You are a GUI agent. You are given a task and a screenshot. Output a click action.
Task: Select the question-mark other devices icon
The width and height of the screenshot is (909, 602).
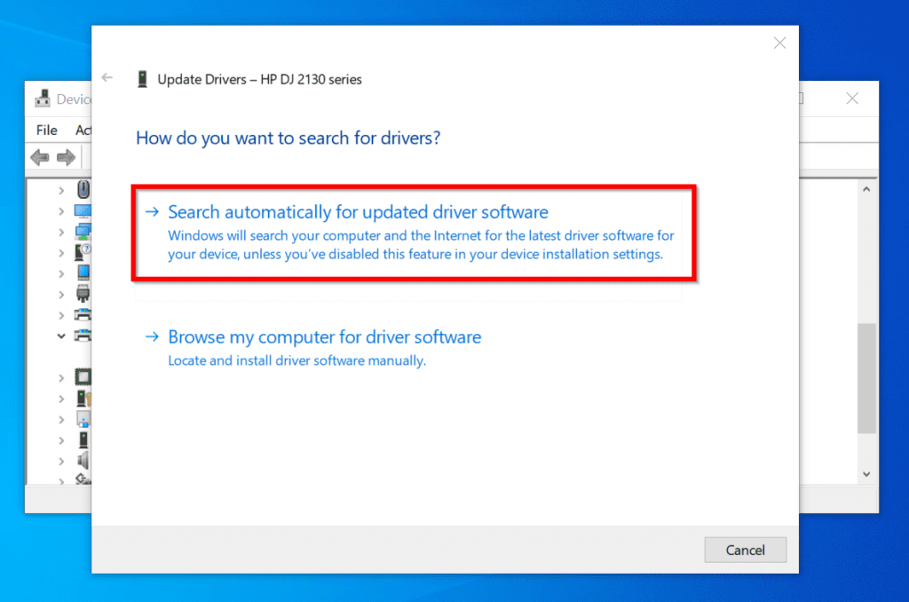tap(83, 252)
